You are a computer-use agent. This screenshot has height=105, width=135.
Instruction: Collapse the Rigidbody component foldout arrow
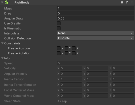coord(2,2)
